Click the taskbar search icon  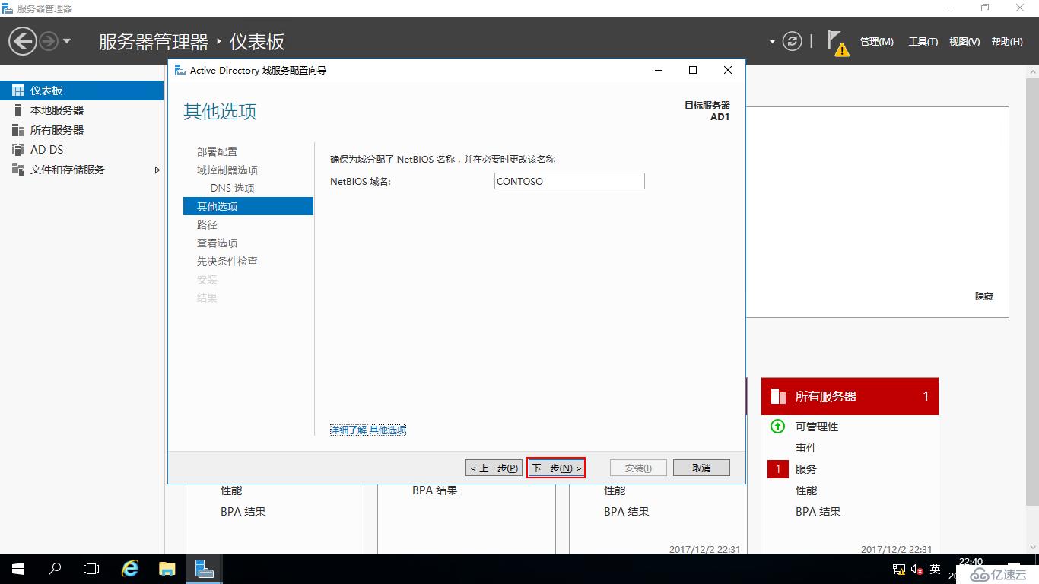[55, 569]
